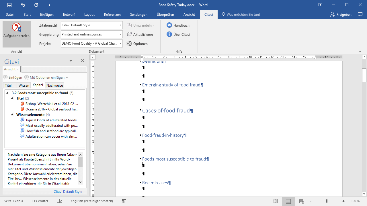Click the Freigeben share button
367x206 pixels.
pos(341,15)
